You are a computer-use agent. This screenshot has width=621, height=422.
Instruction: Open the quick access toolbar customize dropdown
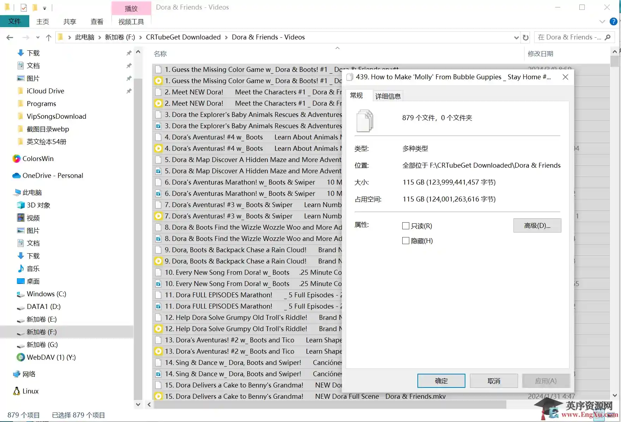click(44, 8)
